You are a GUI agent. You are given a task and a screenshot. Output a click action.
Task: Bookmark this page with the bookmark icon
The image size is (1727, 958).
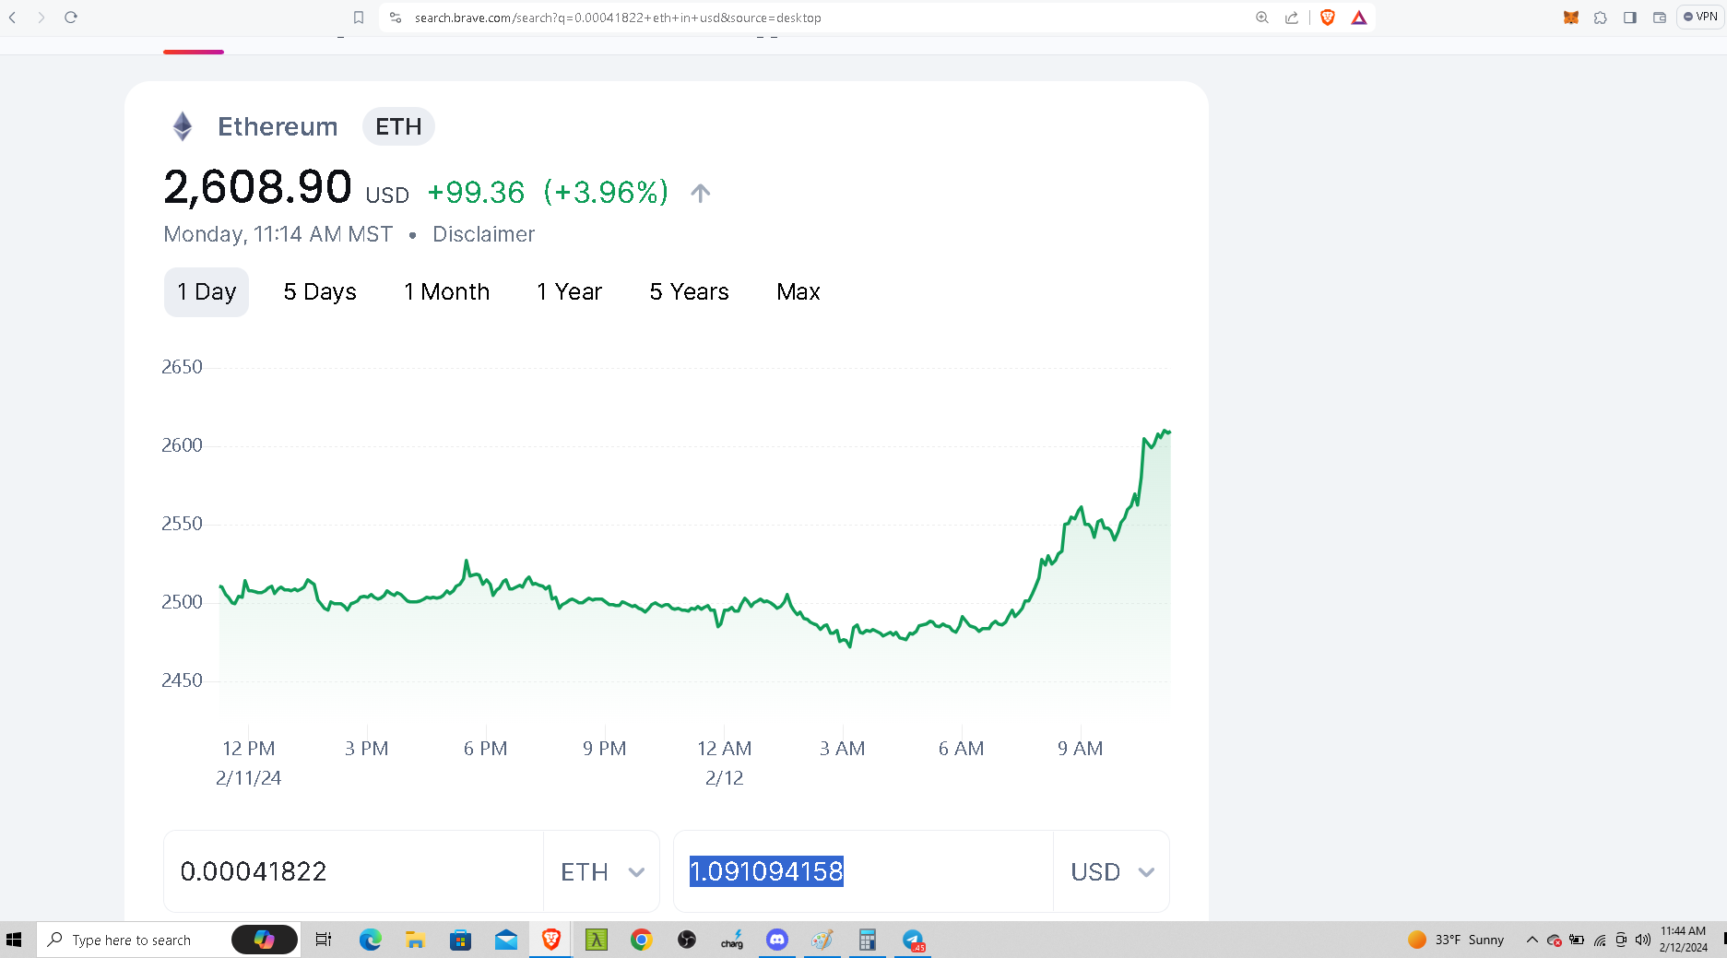pos(359,18)
